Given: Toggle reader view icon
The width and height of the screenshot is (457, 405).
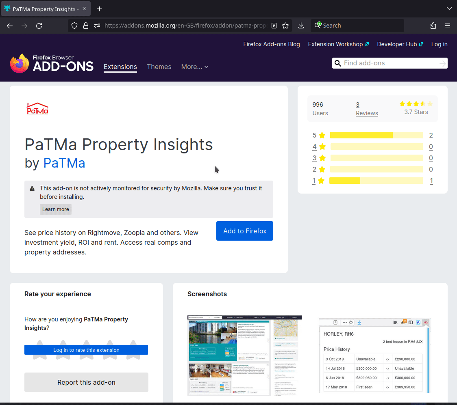Looking at the screenshot, I should pyautogui.click(x=274, y=26).
